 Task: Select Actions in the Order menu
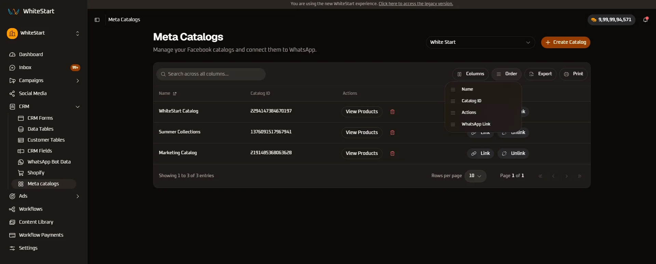tap(483, 113)
